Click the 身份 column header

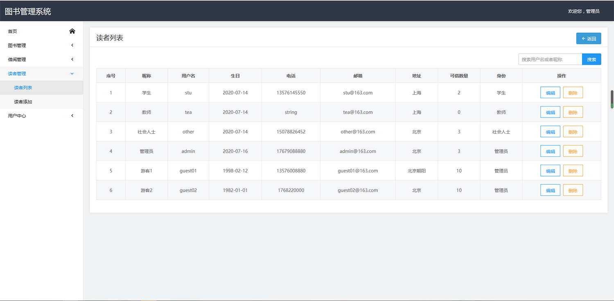point(501,76)
